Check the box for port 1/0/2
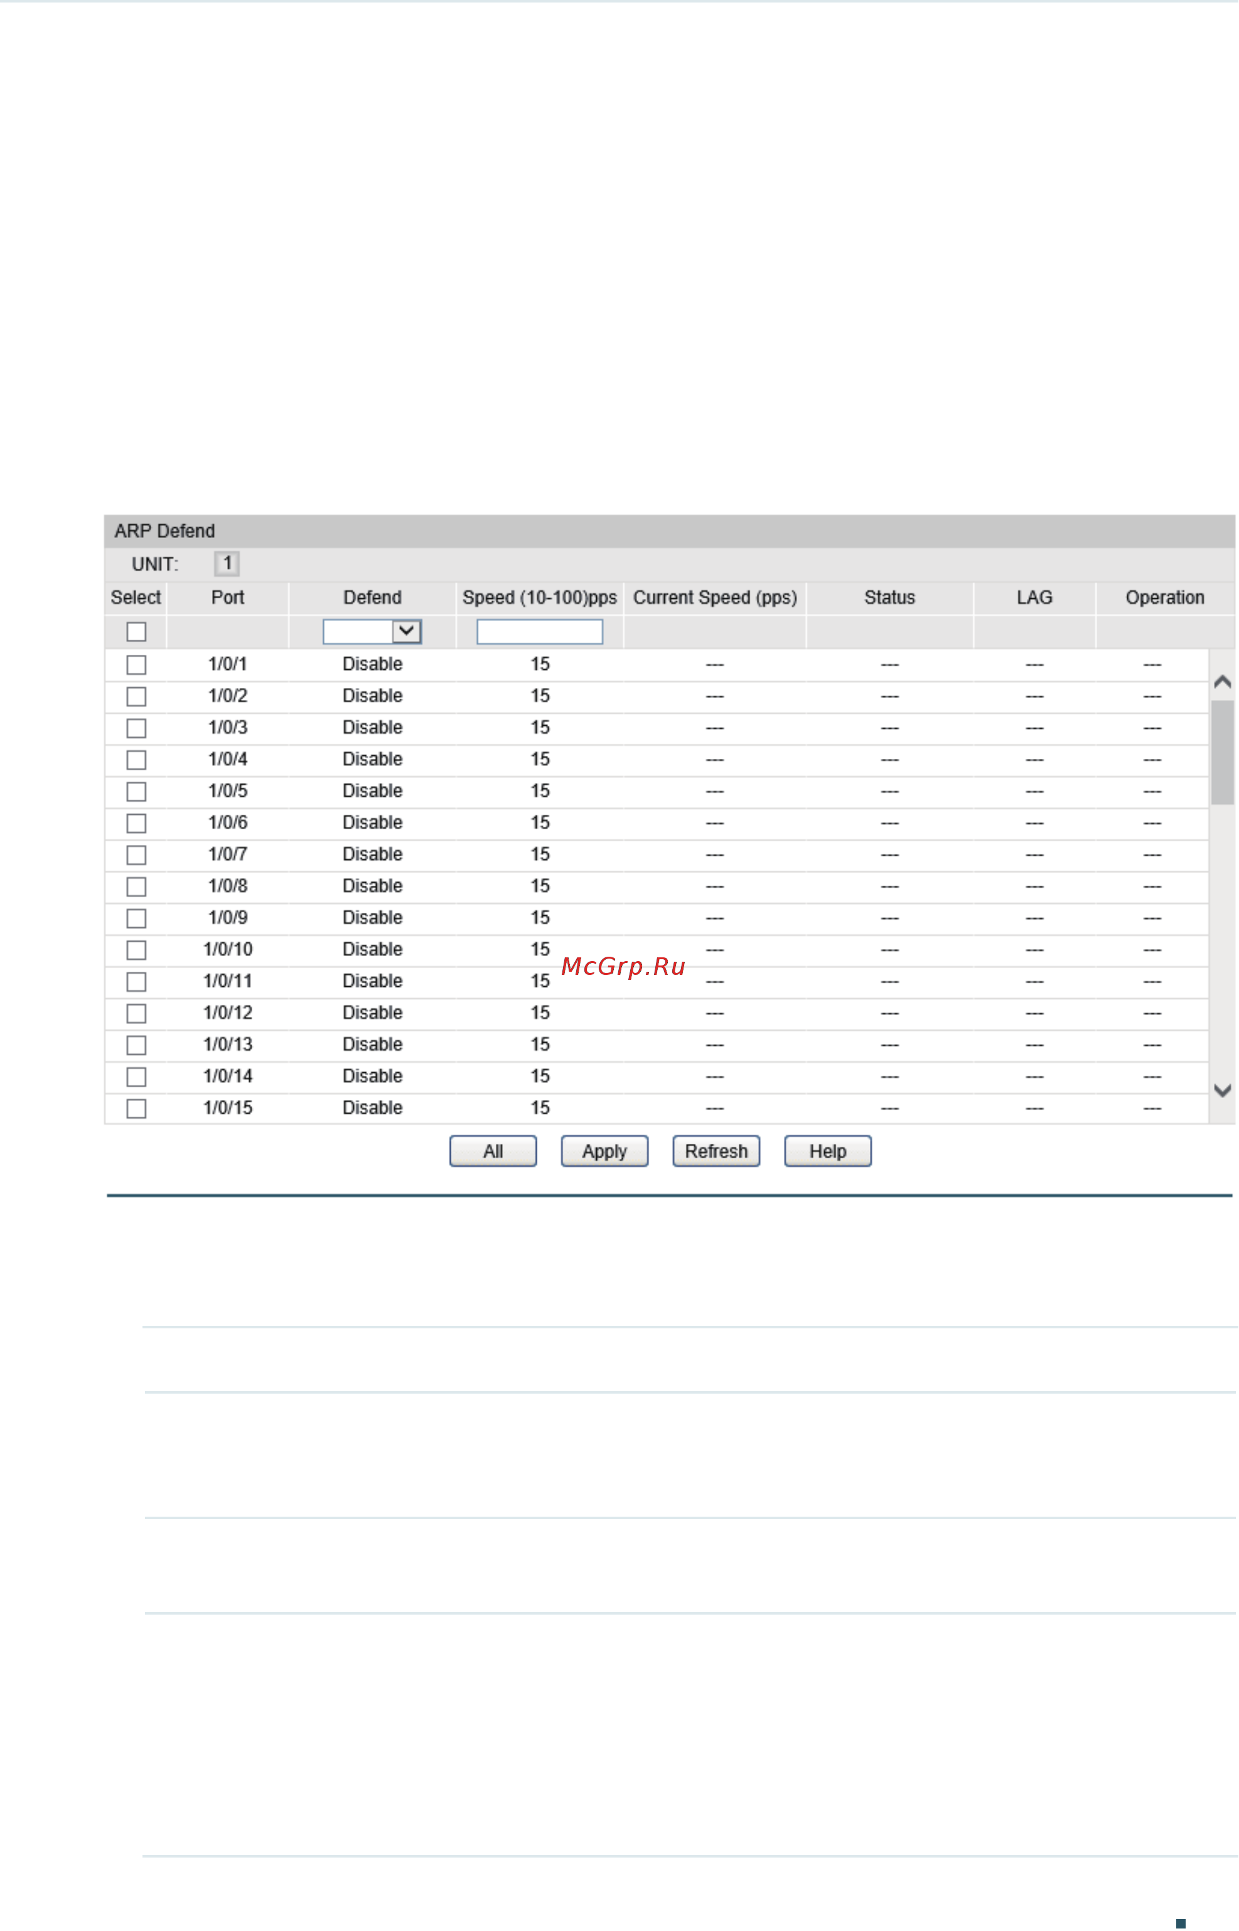This screenshot has width=1239, height=1931. click(x=137, y=696)
